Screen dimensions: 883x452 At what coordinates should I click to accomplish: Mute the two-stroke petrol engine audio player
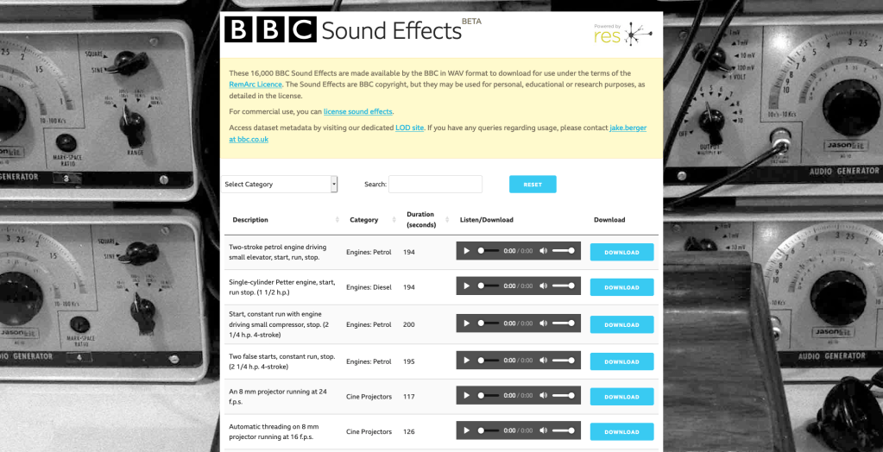(543, 251)
